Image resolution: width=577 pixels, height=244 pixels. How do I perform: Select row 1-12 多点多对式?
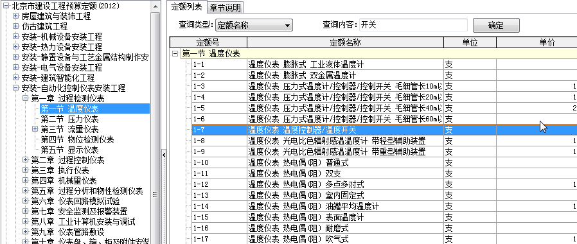click(384, 184)
